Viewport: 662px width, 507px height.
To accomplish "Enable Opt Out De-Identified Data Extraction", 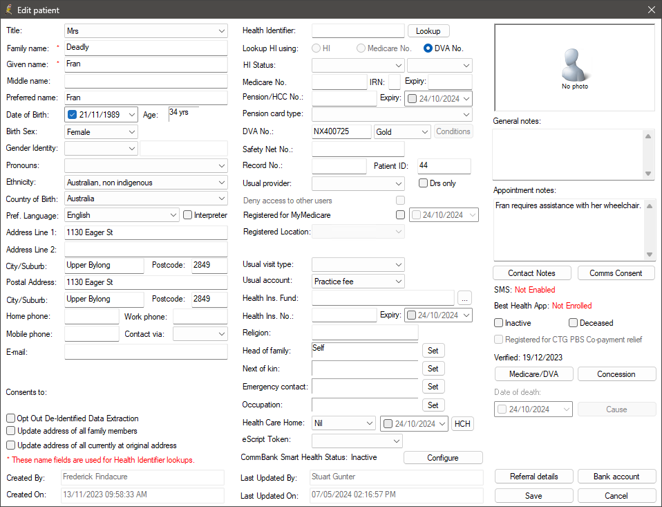I will tap(10, 418).
